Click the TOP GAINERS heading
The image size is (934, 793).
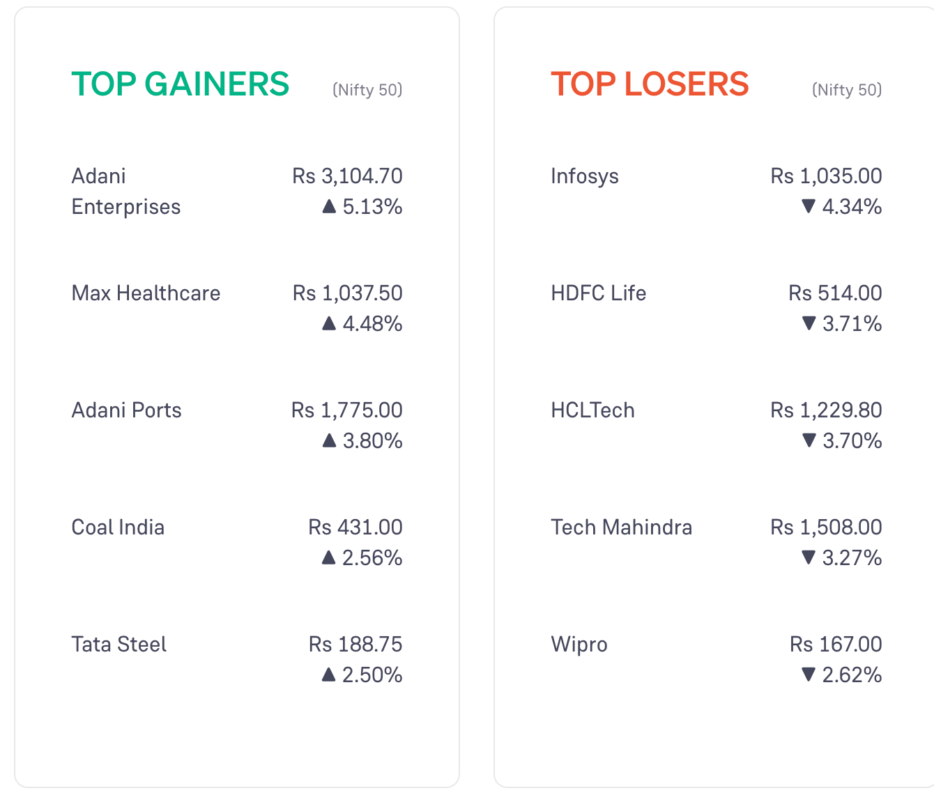click(181, 84)
